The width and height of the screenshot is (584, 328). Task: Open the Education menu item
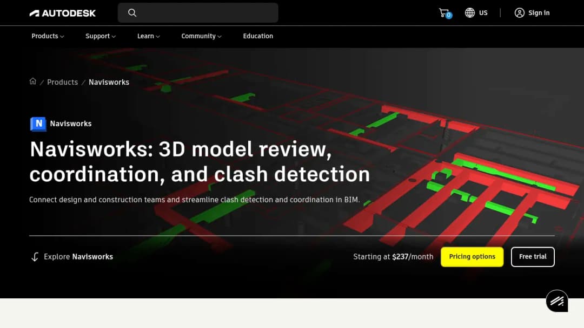click(258, 36)
